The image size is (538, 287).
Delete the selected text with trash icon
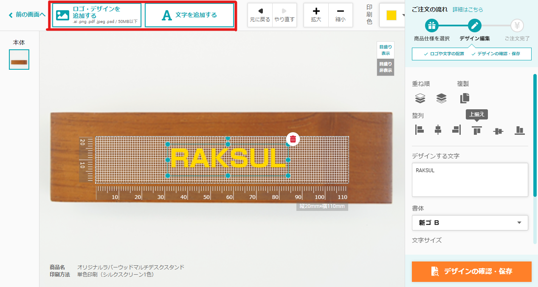tap(293, 139)
